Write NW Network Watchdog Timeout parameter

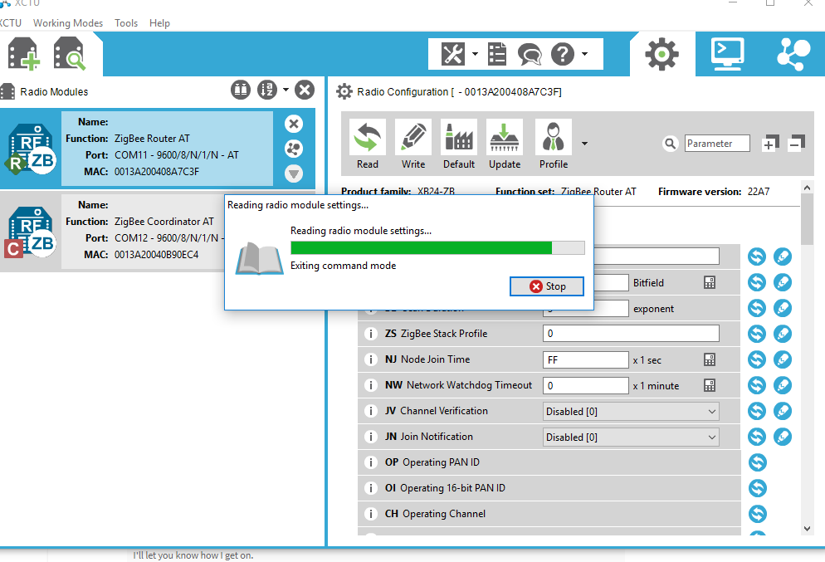[783, 385]
